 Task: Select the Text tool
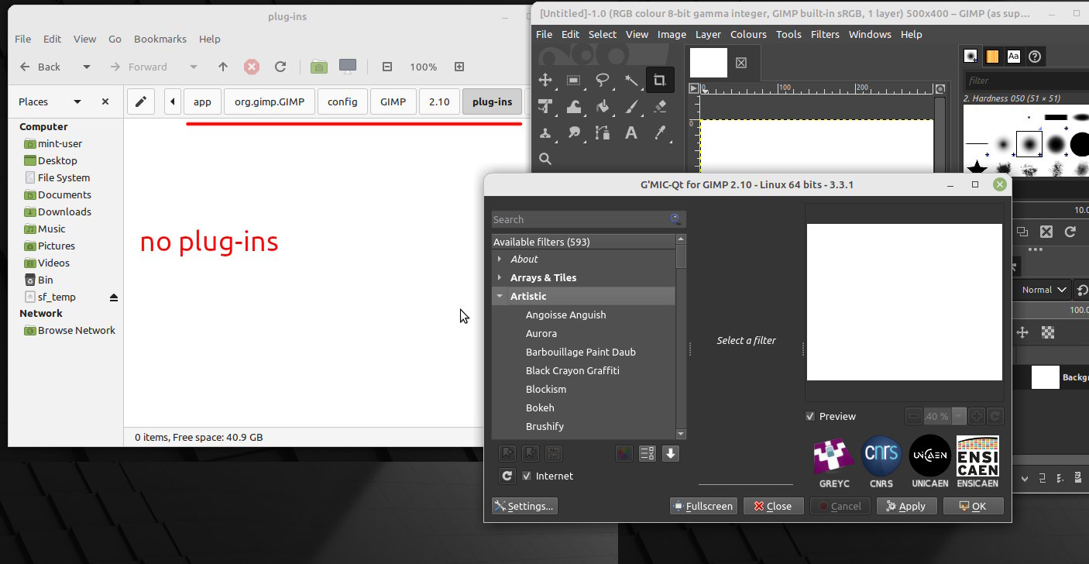tap(631, 132)
